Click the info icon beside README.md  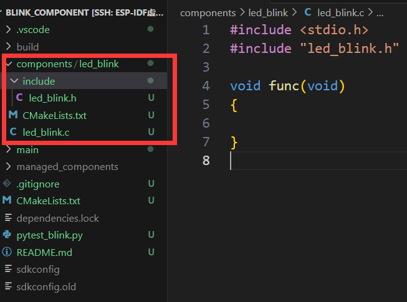pos(7,252)
